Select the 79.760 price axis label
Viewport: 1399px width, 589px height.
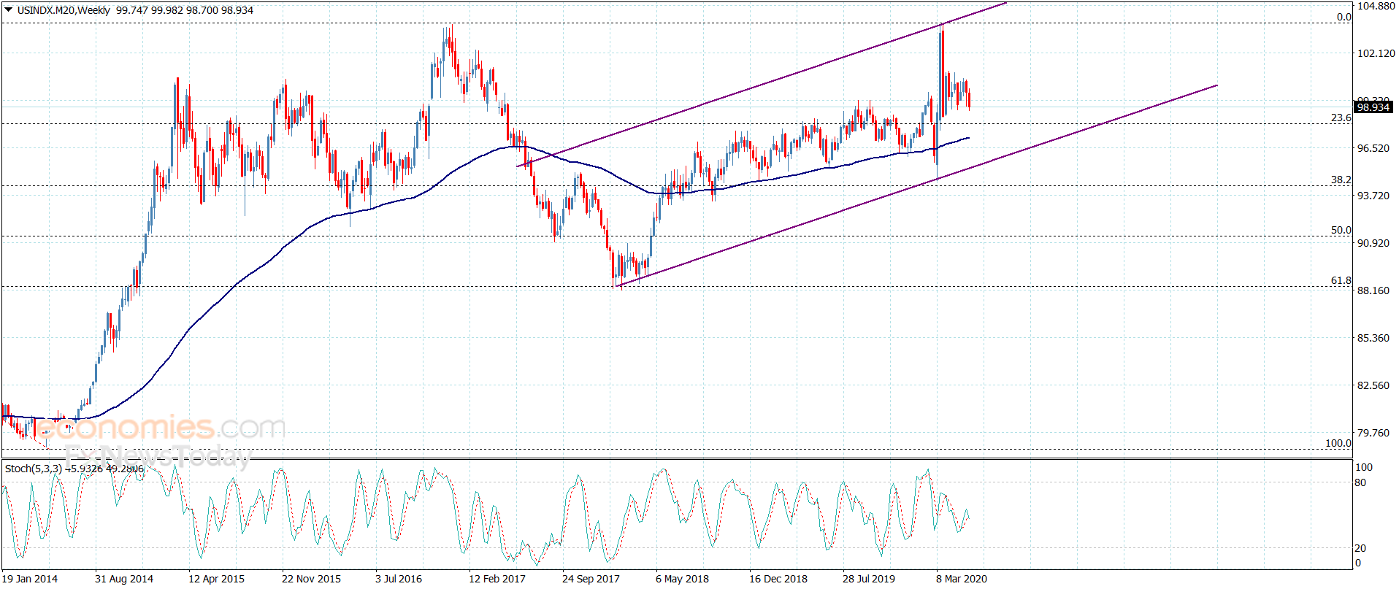pos(1373,433)
